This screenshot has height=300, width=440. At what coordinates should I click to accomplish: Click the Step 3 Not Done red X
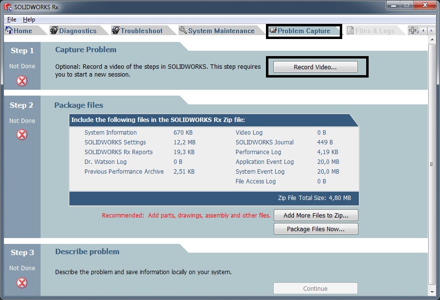tap(22, 282)
